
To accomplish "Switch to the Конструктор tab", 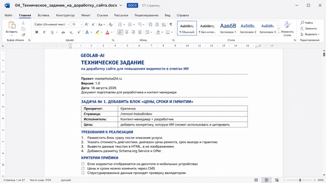I will (x=65, y=15).
